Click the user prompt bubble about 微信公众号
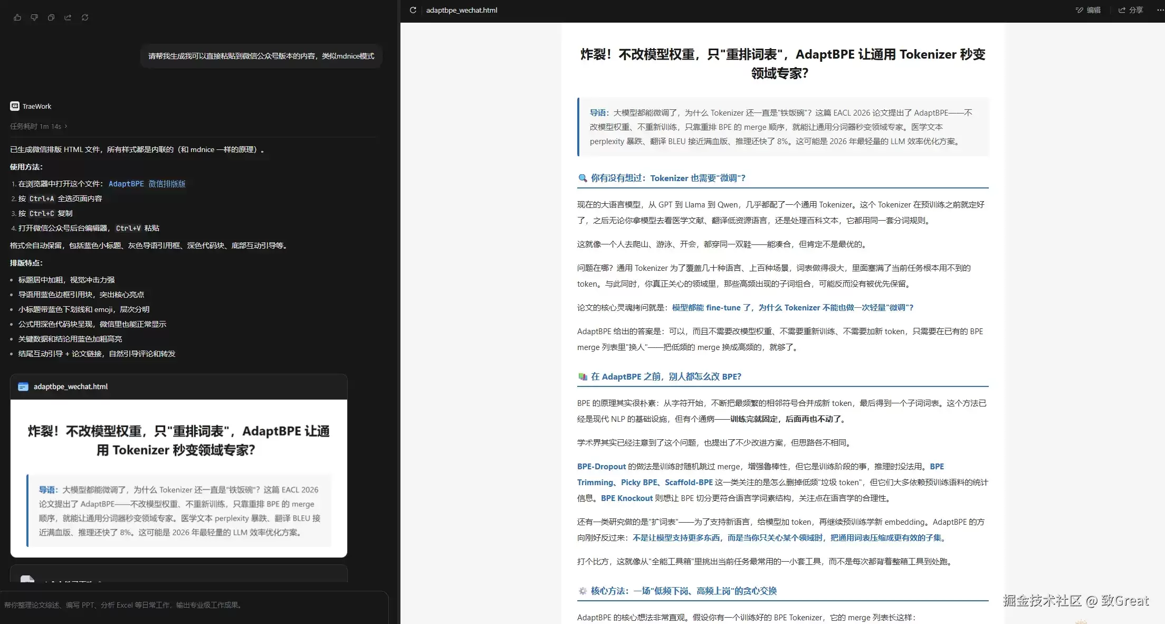The image size is (1165, 624). (x=261, y=56)
